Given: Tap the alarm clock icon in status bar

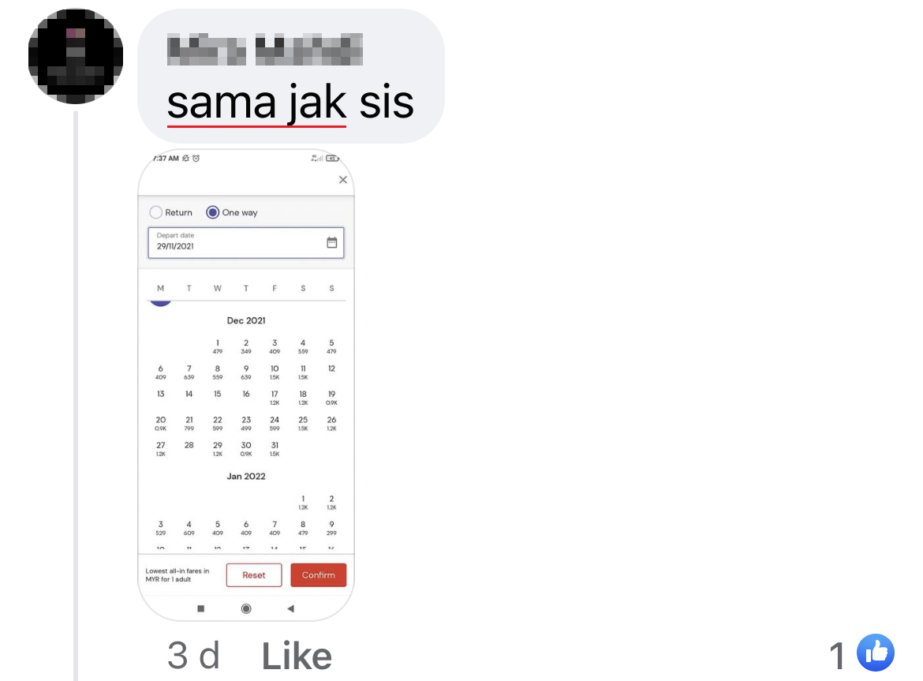Looking at the screenshot, I should (196, 159).
